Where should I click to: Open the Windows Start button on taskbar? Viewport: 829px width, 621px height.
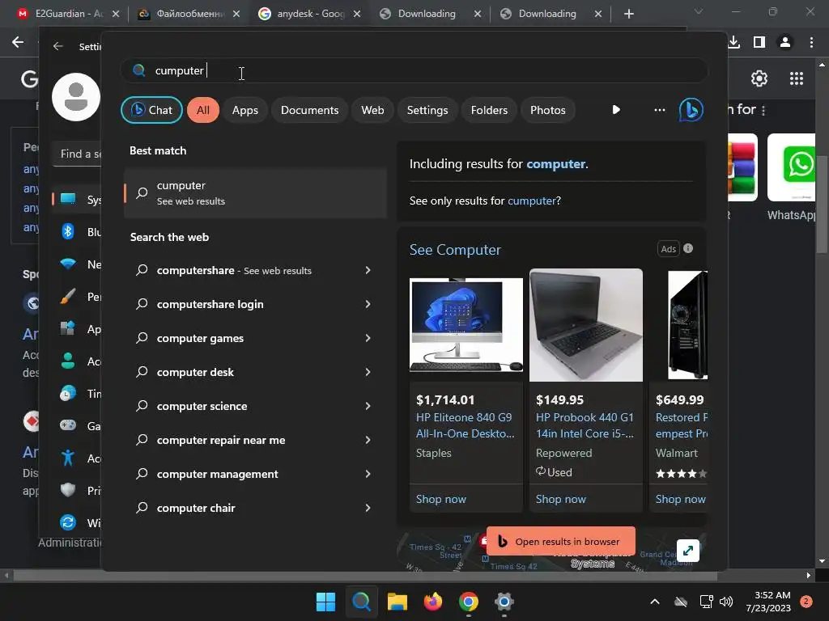point(325,602)
